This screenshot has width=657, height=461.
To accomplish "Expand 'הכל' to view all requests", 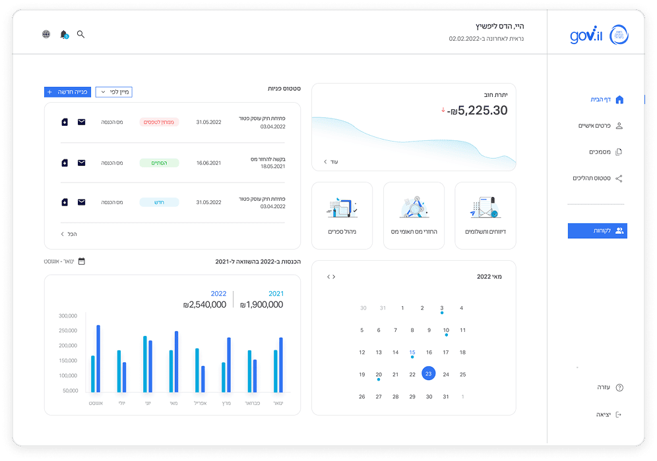I will pos(69,234).
